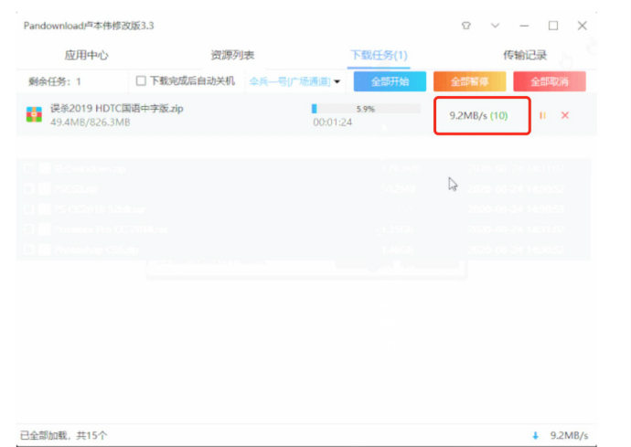Click the download arrow icon in status bar
The width and height of the screenshot is (631, 447).
pos(535,435)
